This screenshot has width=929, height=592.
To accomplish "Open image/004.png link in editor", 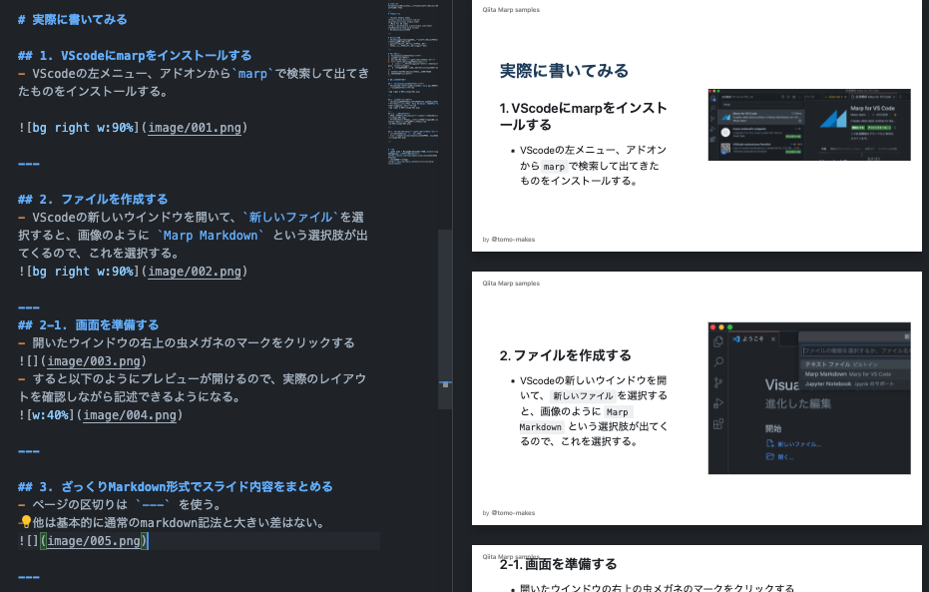I will pos(130,415).
